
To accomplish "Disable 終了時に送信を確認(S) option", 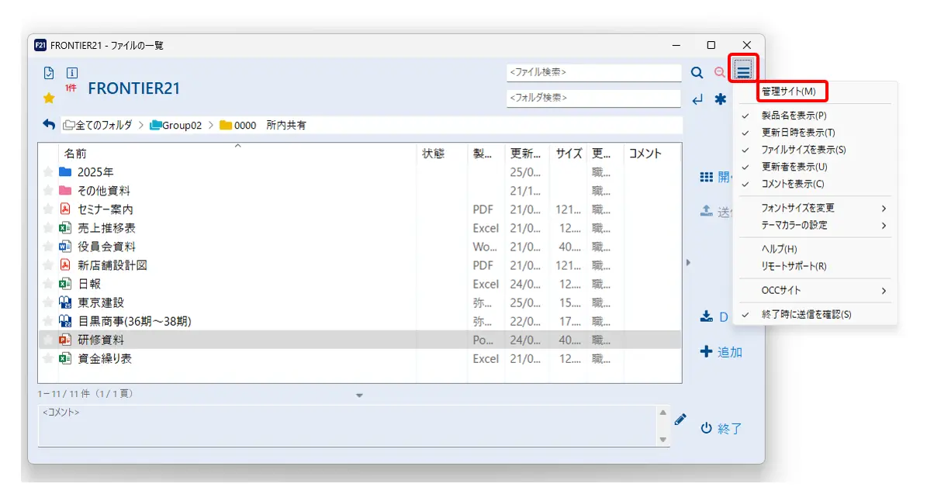I will 806,315.
